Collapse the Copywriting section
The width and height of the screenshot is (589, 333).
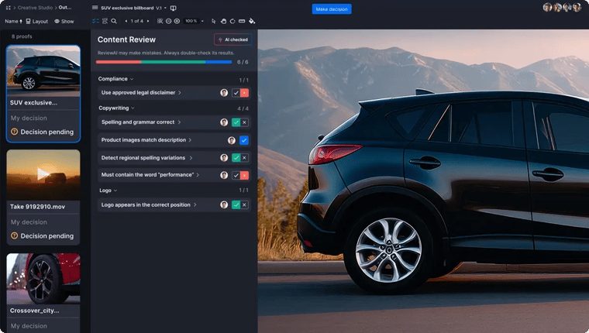[x=116, y=108]
